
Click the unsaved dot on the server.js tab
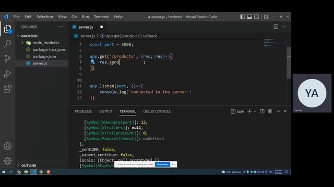coord(102,27)
